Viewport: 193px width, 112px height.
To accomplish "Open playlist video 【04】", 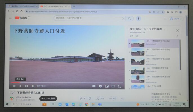I will click(x=154, y=71).
